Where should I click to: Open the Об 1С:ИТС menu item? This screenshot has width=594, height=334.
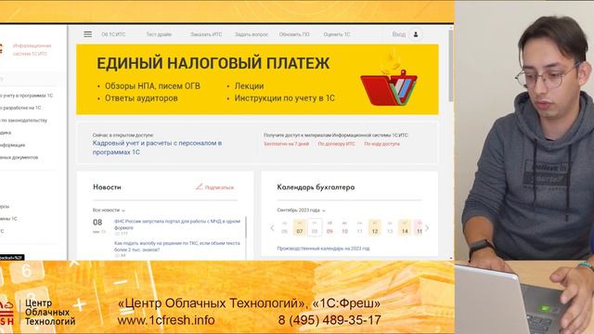(113, 34)
